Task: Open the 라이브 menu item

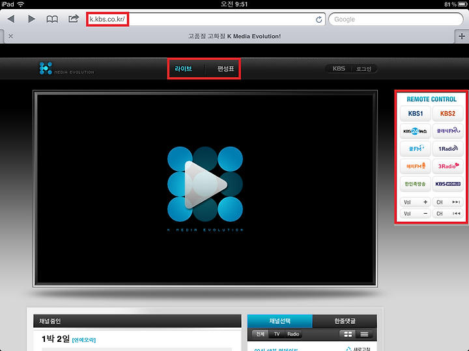Action: [183, 69]
